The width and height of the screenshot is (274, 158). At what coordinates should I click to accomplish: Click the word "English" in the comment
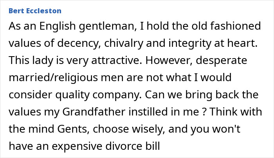57,26
